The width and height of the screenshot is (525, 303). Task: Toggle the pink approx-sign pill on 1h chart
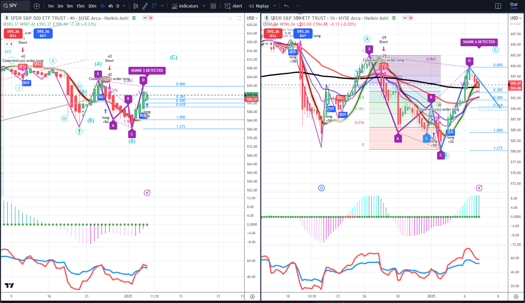coord(411,18)
